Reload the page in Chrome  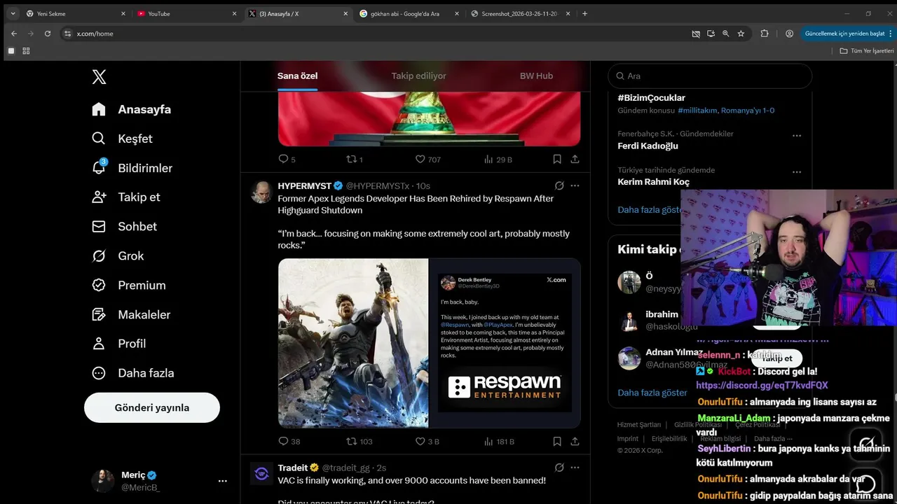point(48,34)
